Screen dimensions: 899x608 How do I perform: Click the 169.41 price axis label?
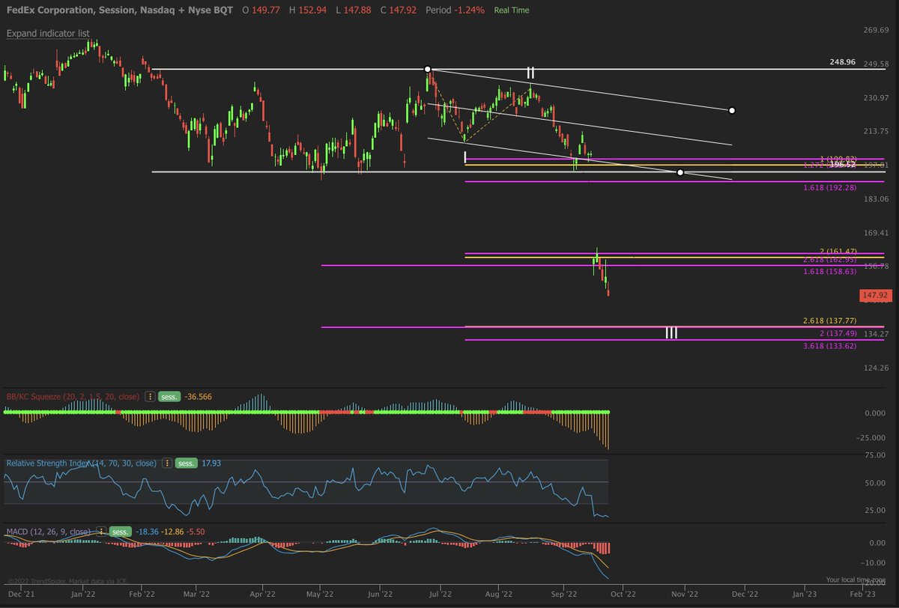click(876, 233)
